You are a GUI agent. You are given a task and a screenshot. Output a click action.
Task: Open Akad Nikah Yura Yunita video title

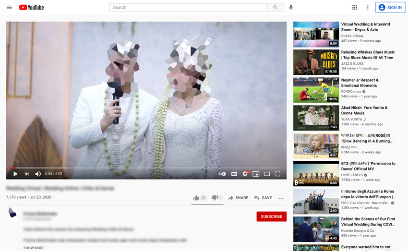[364, 110]
